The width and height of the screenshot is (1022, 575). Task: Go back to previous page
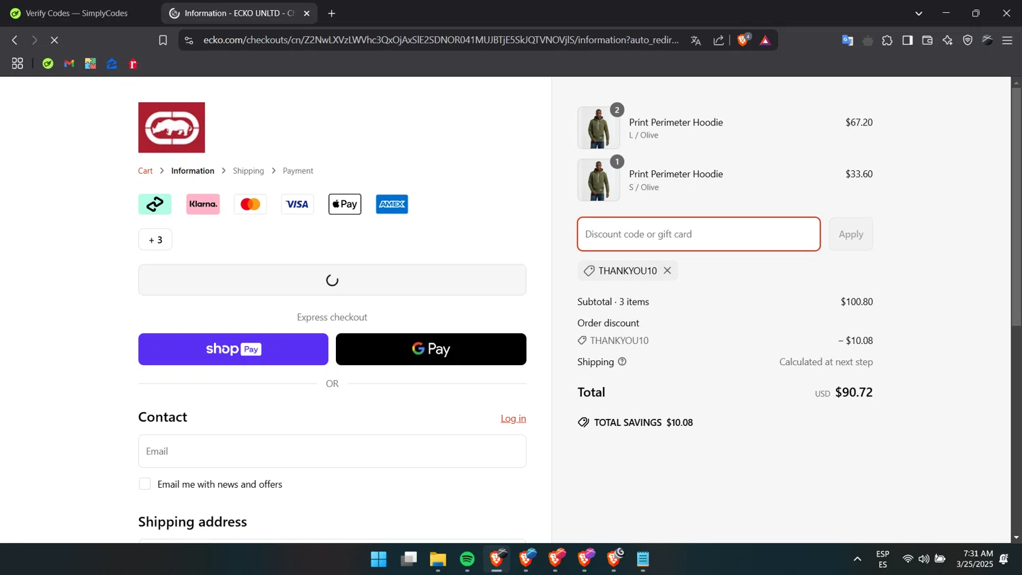14,40
